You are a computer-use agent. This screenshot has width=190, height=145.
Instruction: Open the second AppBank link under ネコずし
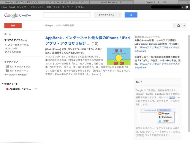pos(157,66)
